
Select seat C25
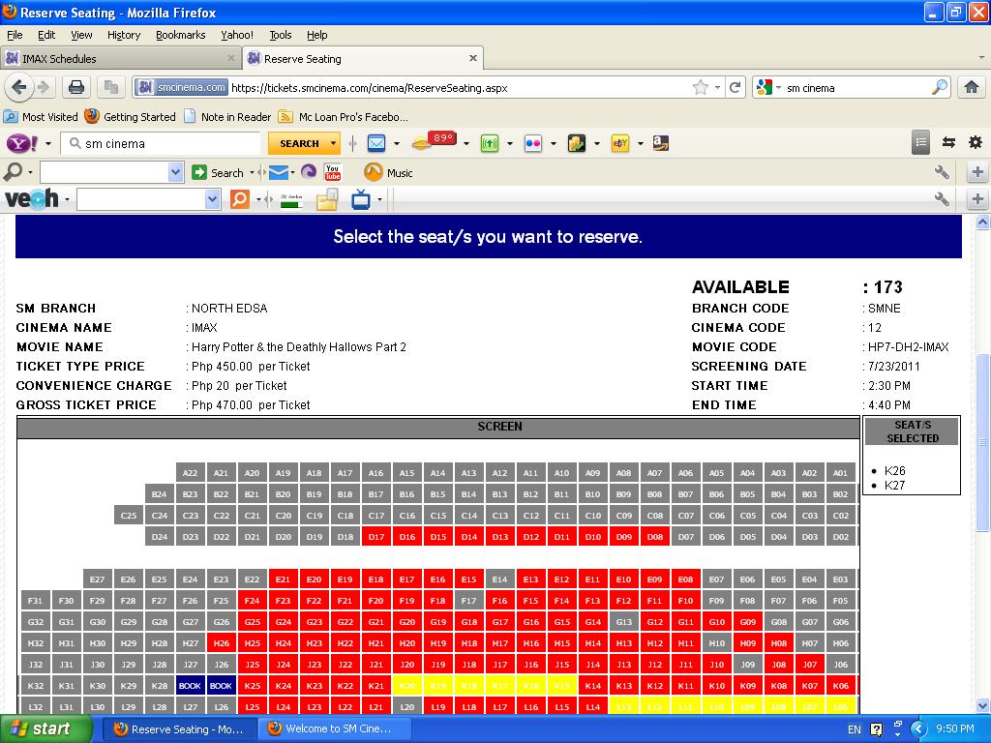[x=129, y=516]
